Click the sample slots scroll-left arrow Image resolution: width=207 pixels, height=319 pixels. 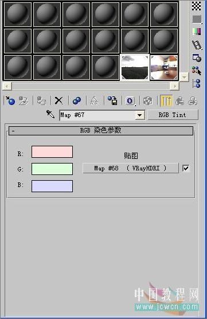7,86
